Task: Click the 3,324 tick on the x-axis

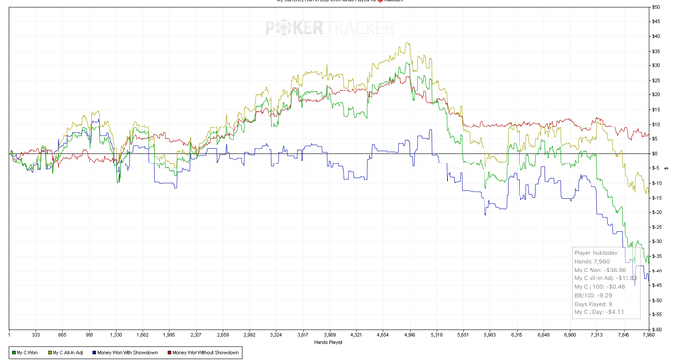Action: pos(276,335)
